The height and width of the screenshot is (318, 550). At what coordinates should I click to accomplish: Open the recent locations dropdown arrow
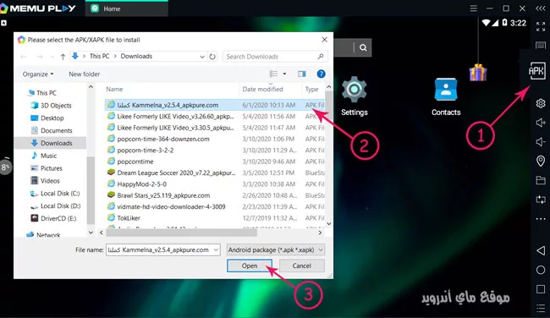[x=52, y=57]
